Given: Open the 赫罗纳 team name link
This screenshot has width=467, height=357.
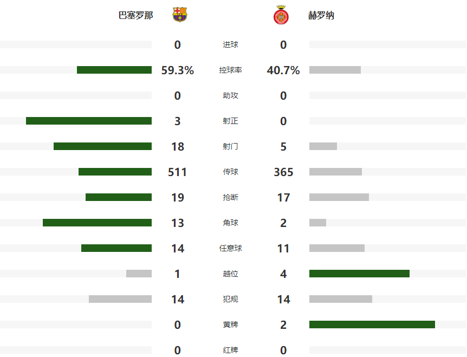Looking at the screenshot, I should point(321,15).
